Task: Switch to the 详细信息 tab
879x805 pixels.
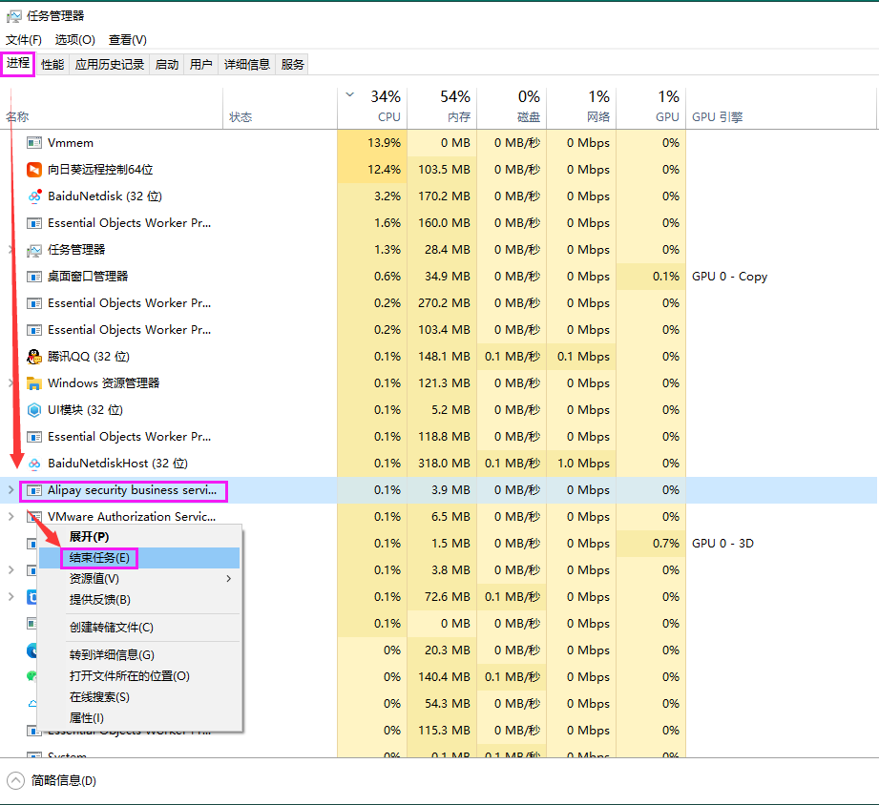Action: click(247, 65)
